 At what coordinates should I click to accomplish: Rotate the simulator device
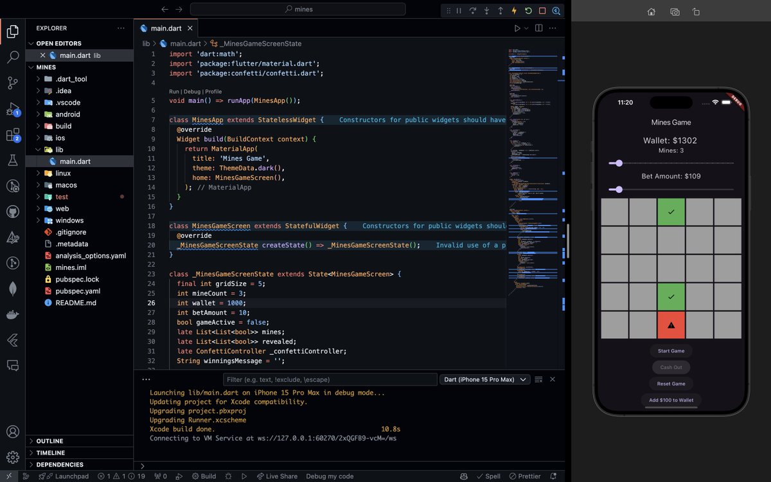pos(696,12)
